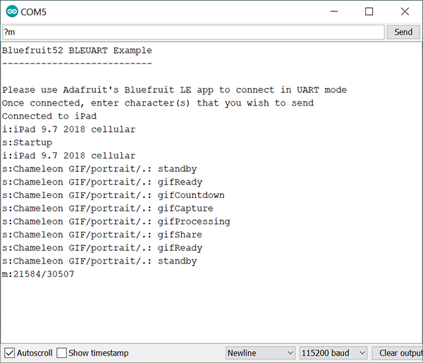
Task: Click the 'Once connected, enter character(s)' line
Action: coord(158,103)
